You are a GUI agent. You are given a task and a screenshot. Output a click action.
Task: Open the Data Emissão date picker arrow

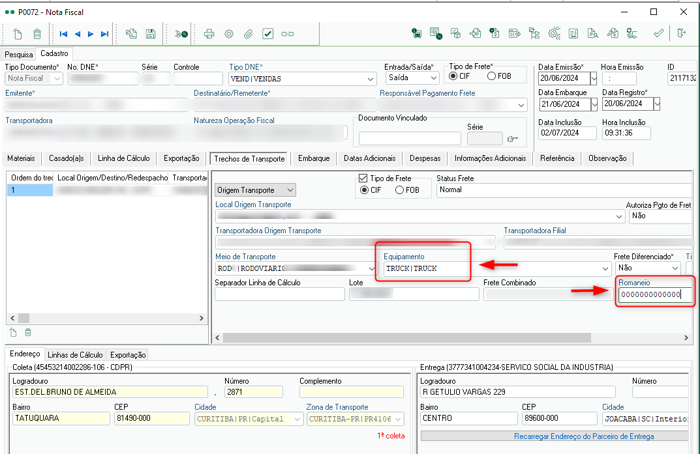[593, 78]
